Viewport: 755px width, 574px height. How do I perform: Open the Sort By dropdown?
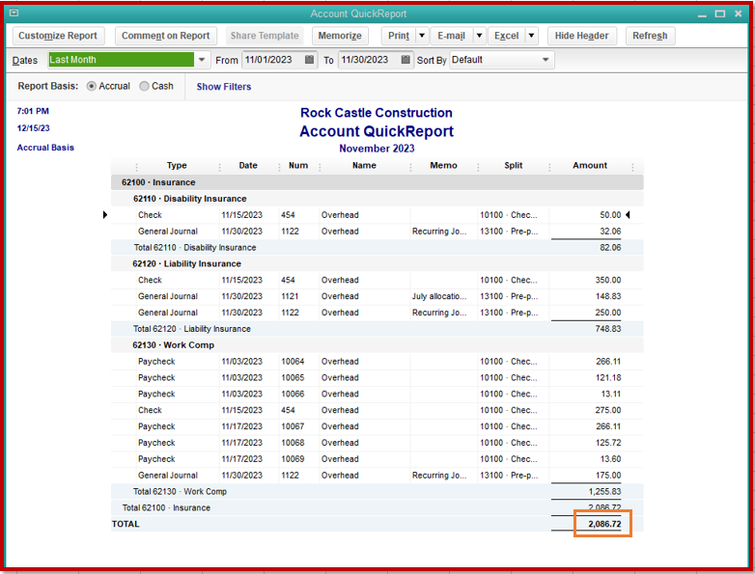[546, 60]
